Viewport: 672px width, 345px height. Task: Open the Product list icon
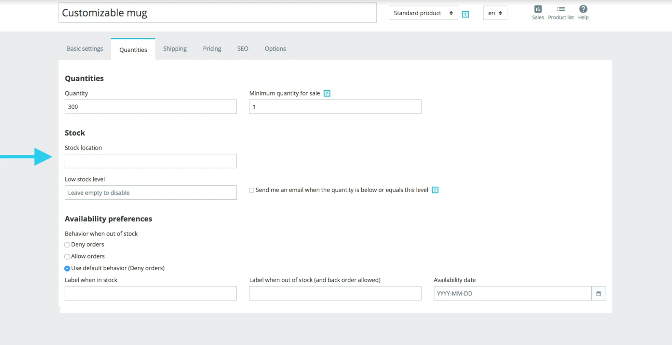pos(561,10)
